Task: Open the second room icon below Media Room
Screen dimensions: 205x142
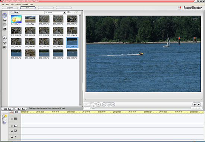Action: (5, 20)
